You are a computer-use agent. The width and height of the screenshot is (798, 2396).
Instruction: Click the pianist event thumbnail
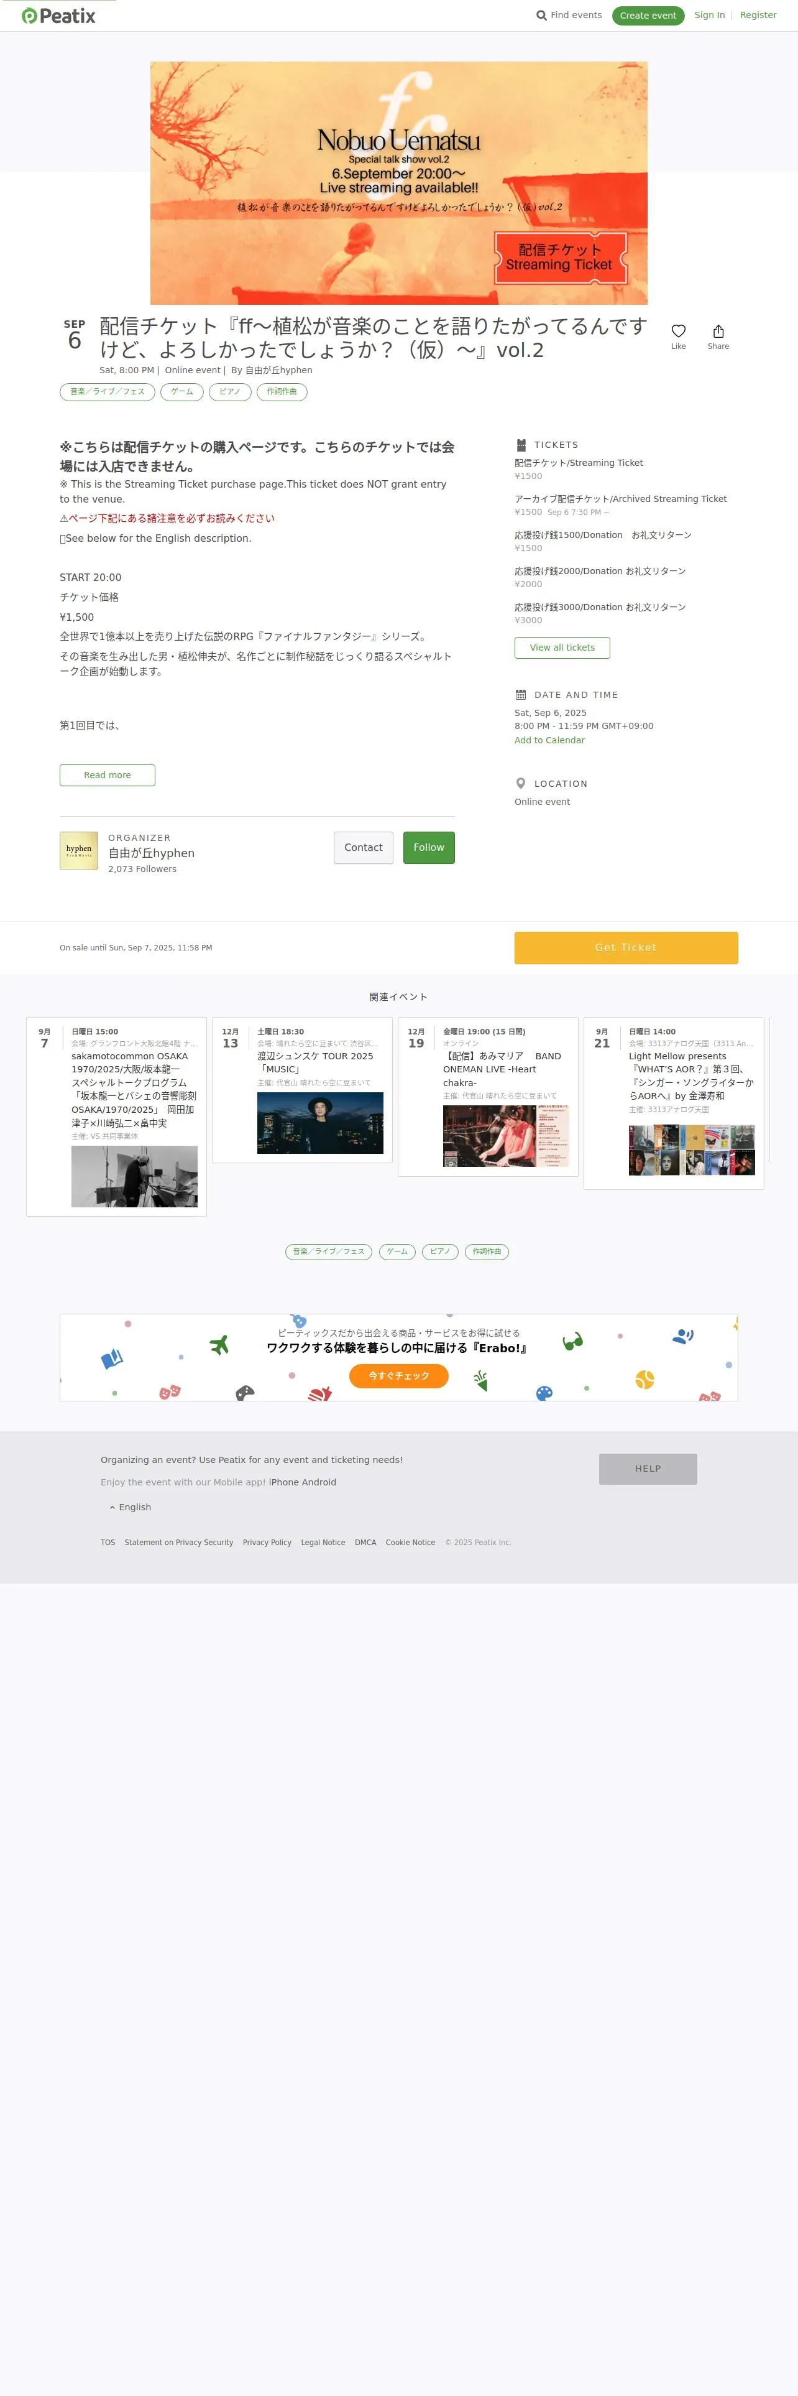[x=507, y=1136]
